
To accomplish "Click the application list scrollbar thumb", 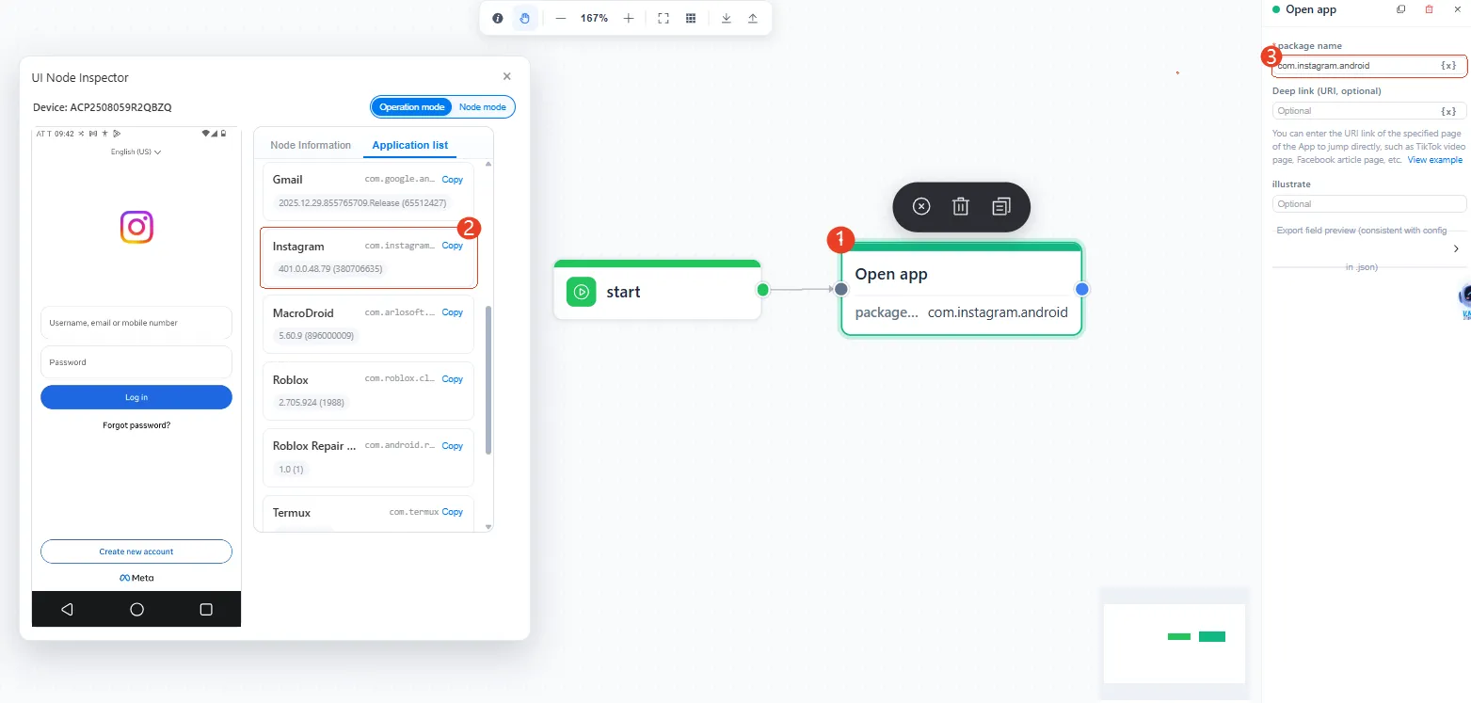I will pos(488,380).
